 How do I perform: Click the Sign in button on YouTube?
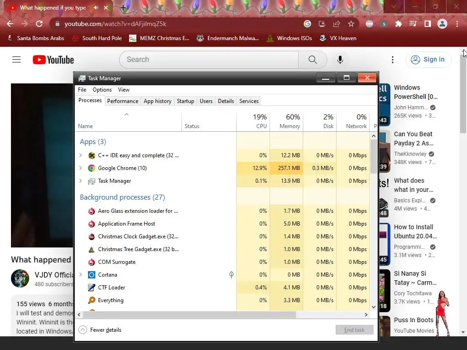tap(428, 60)
